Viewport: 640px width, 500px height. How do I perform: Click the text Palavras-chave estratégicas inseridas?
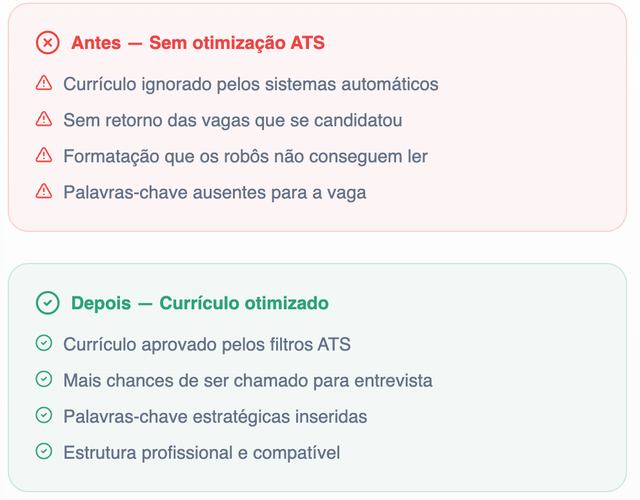click(x=215, y=416)
